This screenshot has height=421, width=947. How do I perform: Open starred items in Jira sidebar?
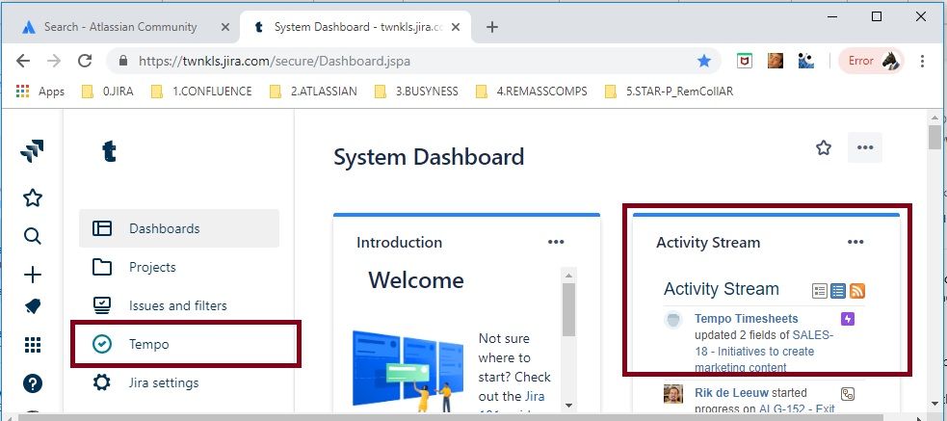32,197
